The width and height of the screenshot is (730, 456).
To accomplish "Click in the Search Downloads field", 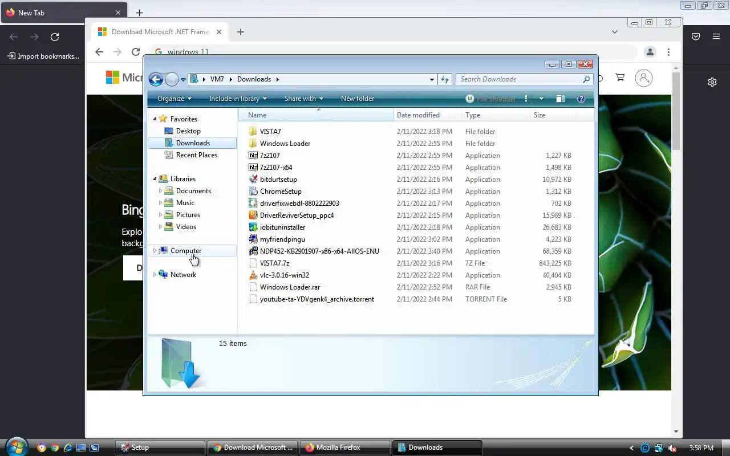I will [x=519, y=79].
